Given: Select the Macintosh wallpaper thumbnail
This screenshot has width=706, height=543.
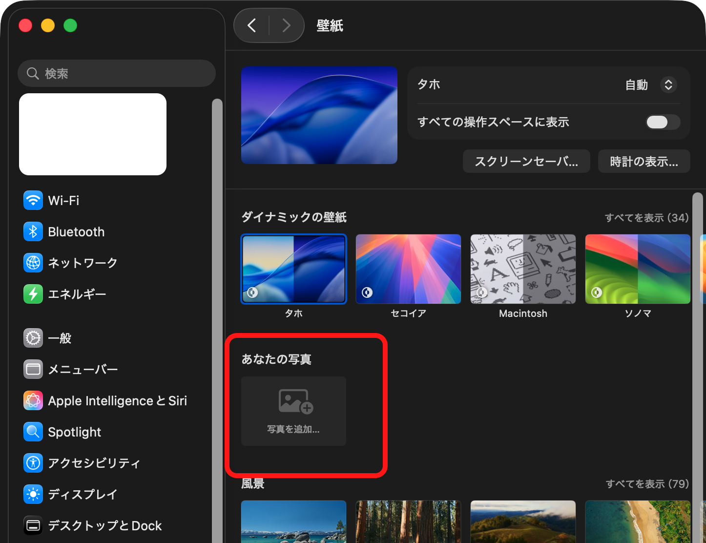Looking at the screenshot, I should (x=523, y=269).
